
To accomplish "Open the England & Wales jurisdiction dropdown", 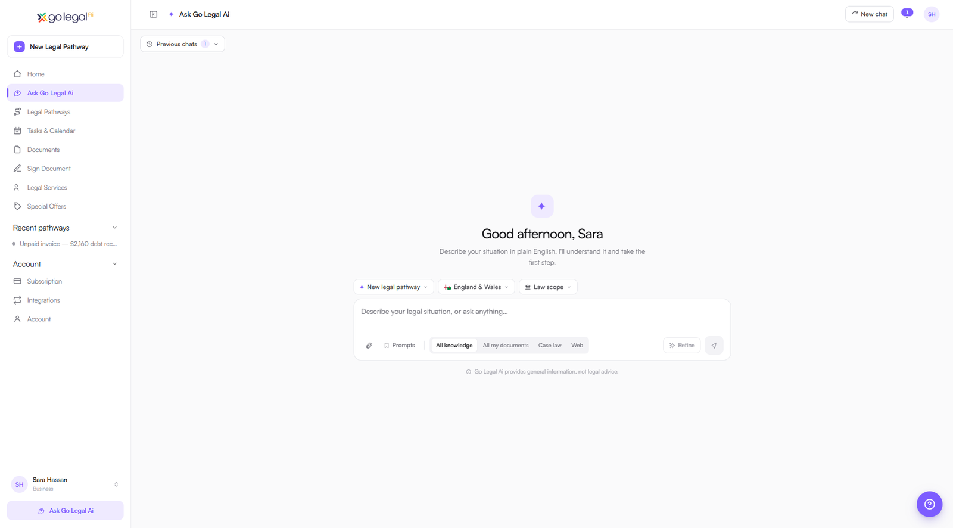I will click(476, 287).
